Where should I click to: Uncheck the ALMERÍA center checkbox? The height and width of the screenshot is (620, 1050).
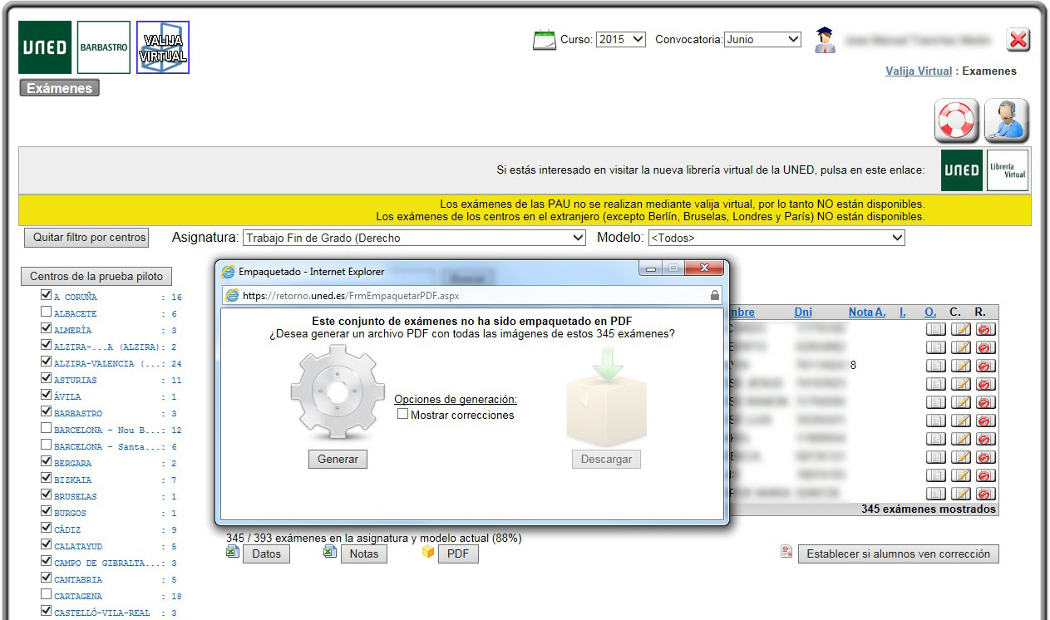(47, 328)
